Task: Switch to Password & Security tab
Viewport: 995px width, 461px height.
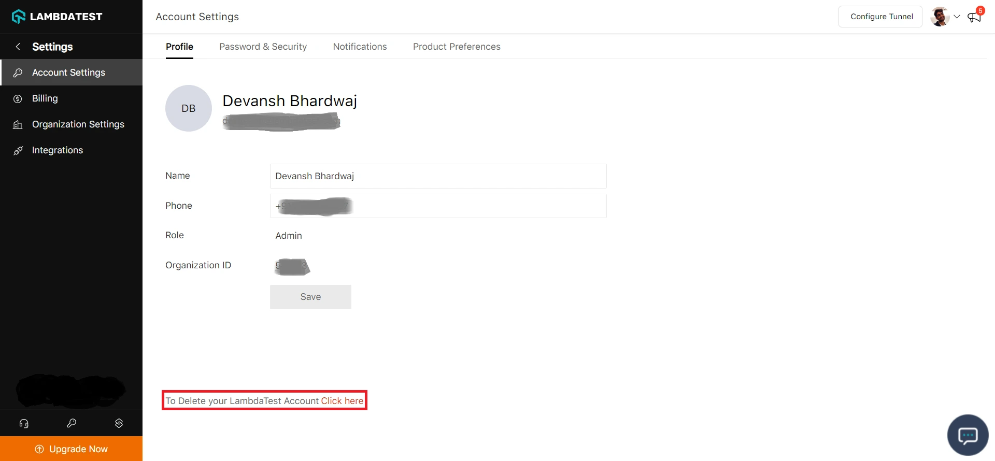Action: pyautogui.click(x=263, y=47)
